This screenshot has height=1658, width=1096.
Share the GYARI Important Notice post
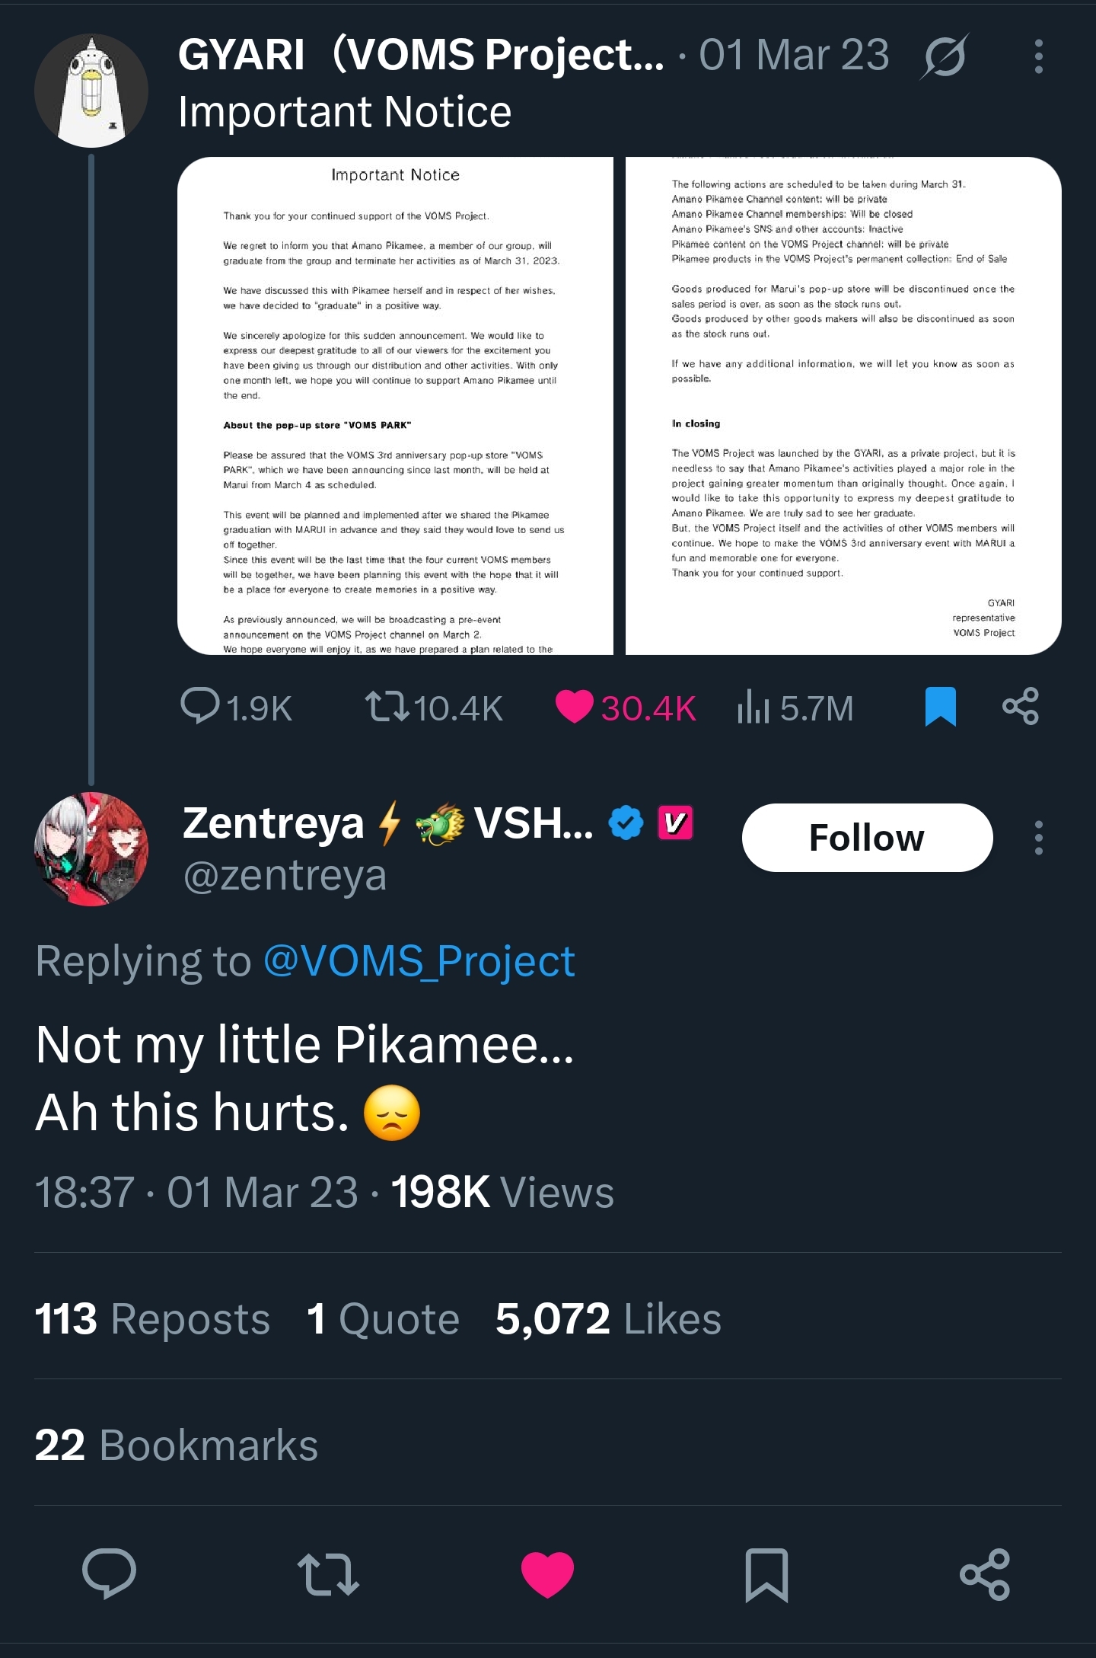click(1020, 706)
